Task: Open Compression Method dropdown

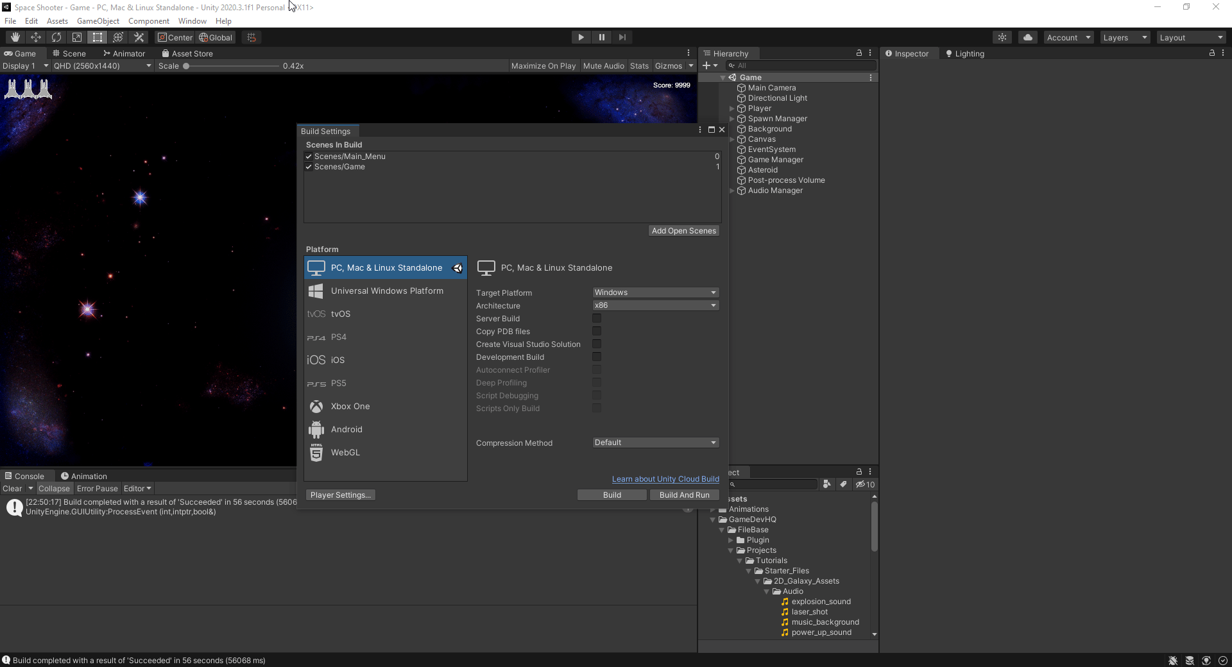Action: [655, 443]
